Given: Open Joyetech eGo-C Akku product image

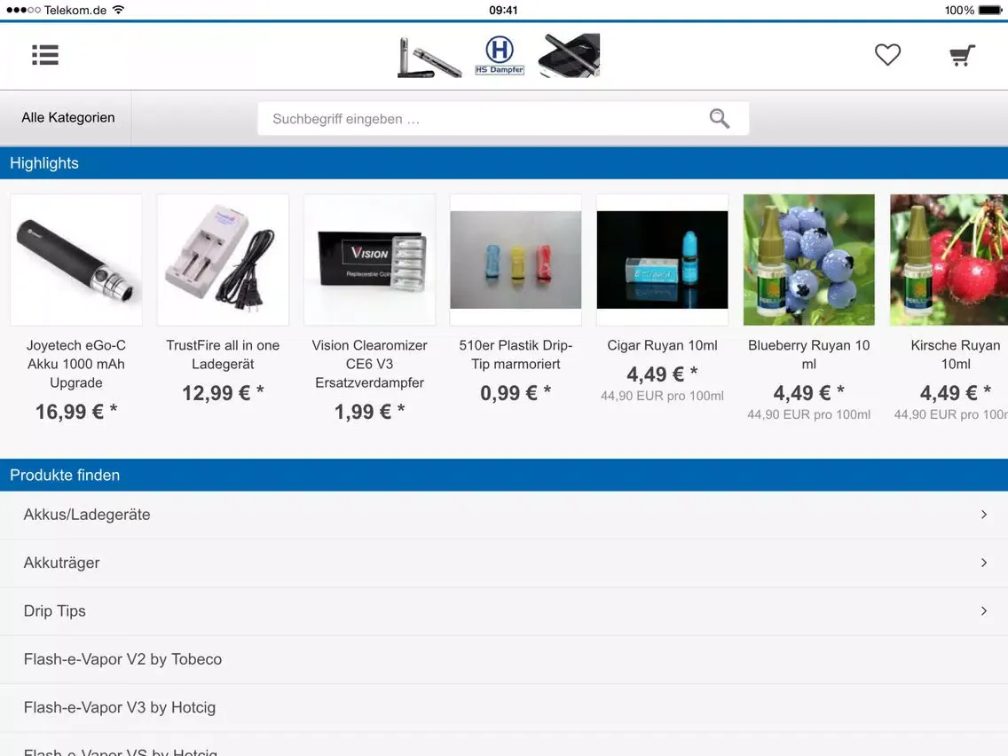Looking at the screenshot, I should (x=75, y=260).
